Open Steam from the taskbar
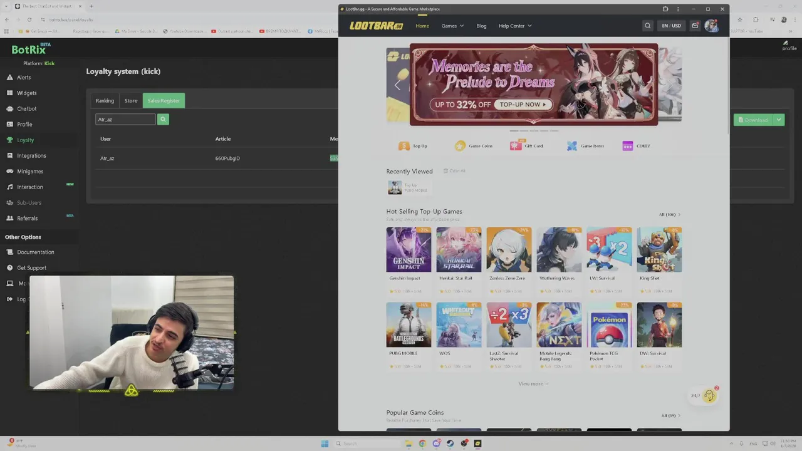Image resolution: width=802 pixels, height=451 pixels. [x=450, y=443]
